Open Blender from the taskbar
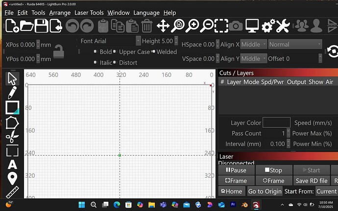 tap(244, 205)
